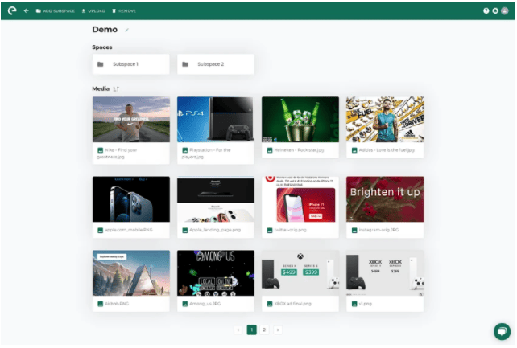The image size is (517, 348).
Task: Open the Airbnb thumbnail
Action: point(131,273)
